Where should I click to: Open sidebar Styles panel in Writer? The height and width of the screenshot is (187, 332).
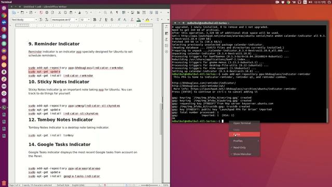pos(167,39)
